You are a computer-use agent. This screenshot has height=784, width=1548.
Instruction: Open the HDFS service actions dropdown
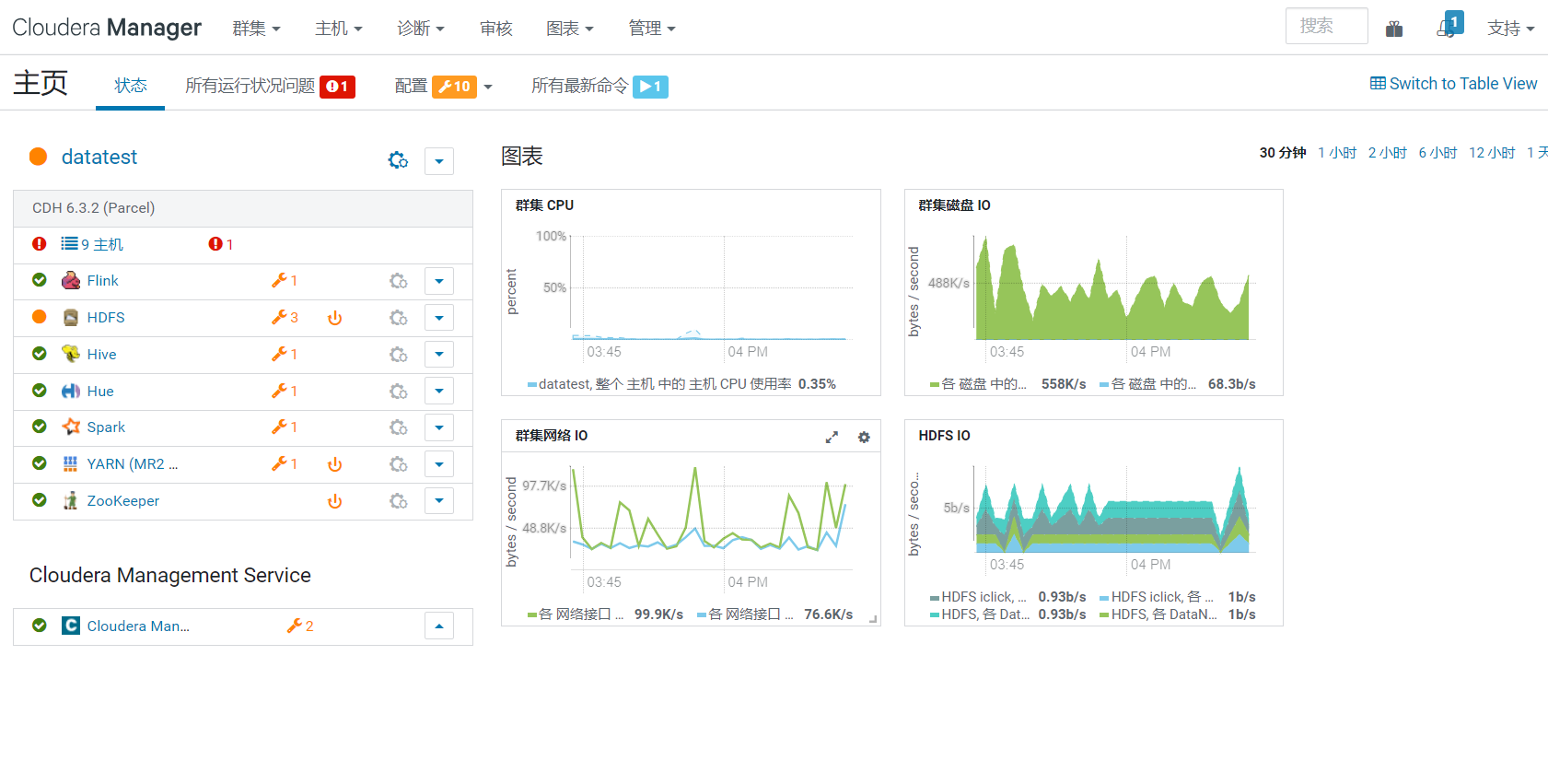click(439, 318)
